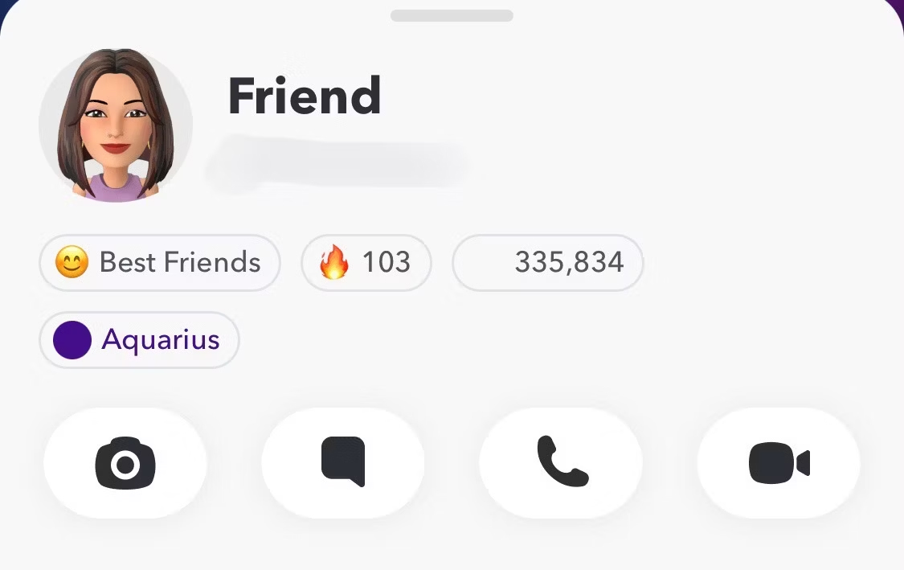Tap the sheet drag handle at top
Image resolution: width=904 pixels, height=570 pixels.
[452, 15]
